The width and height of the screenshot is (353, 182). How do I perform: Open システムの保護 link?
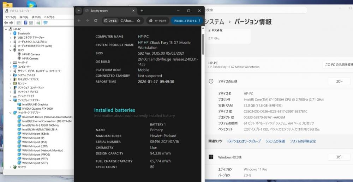point(275,141)
